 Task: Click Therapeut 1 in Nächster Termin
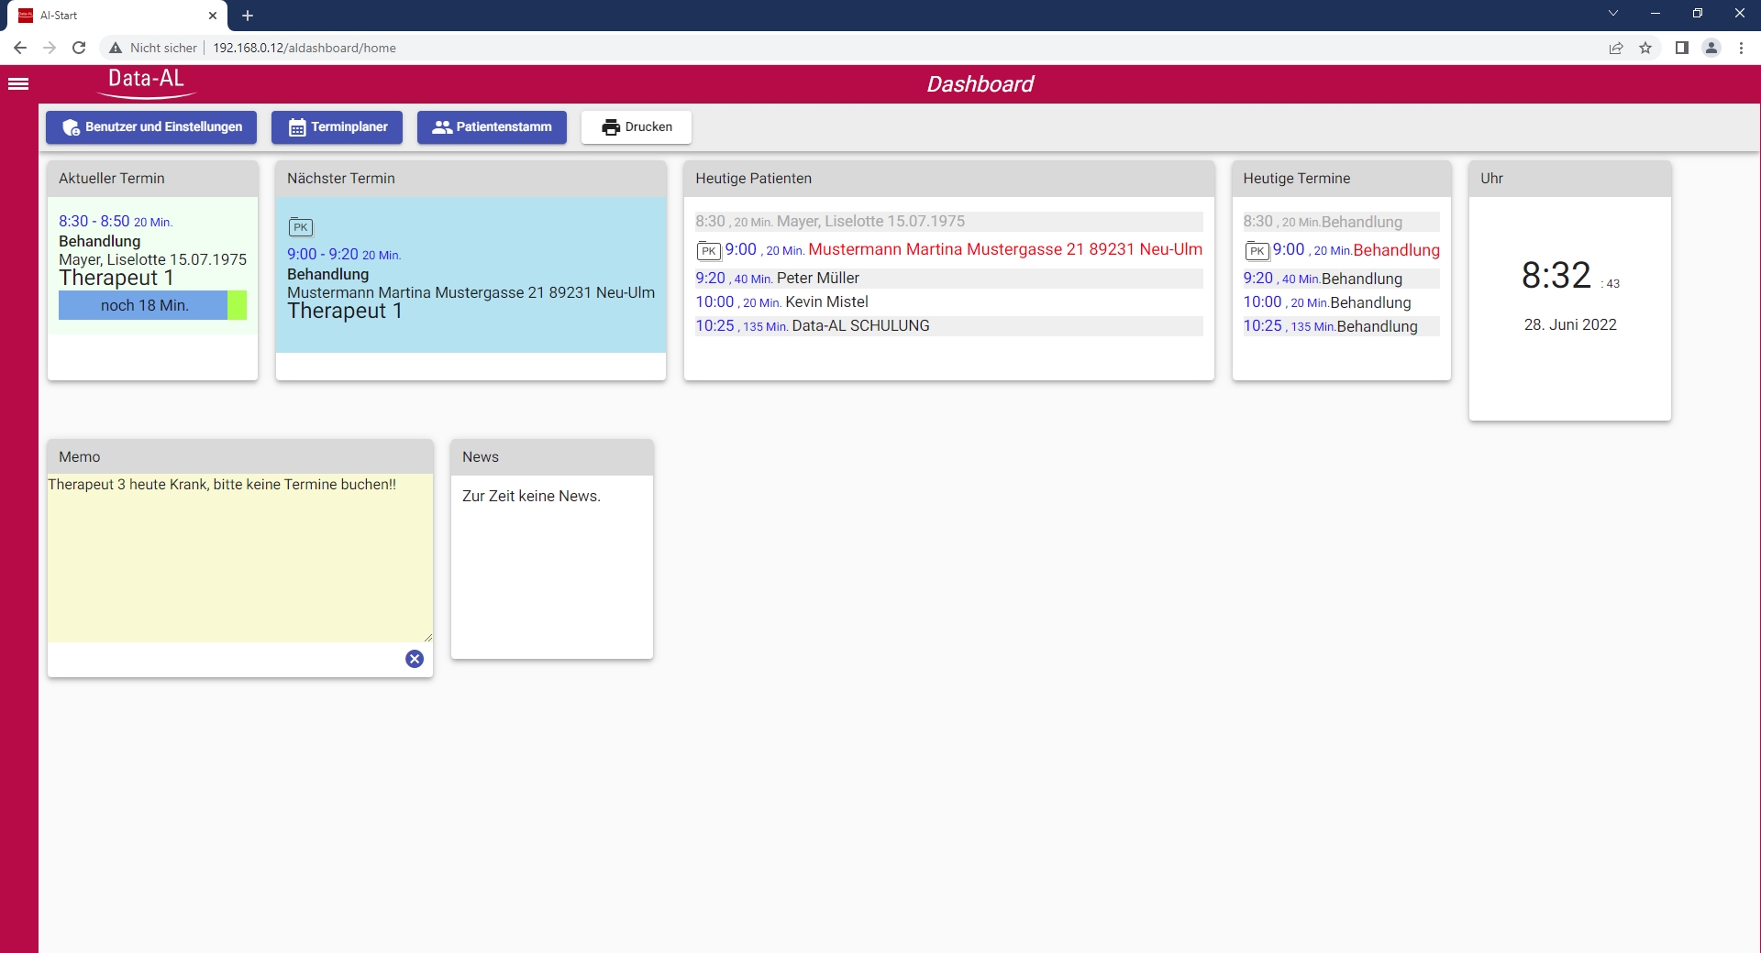click(345, 312)
